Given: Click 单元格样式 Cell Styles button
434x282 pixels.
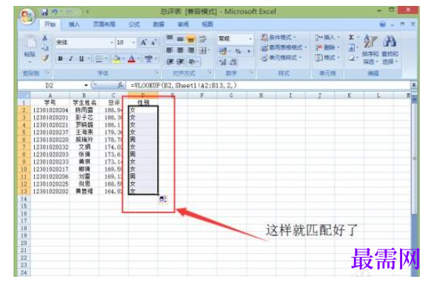Looking at the screenshot, I should click(281, 58).
